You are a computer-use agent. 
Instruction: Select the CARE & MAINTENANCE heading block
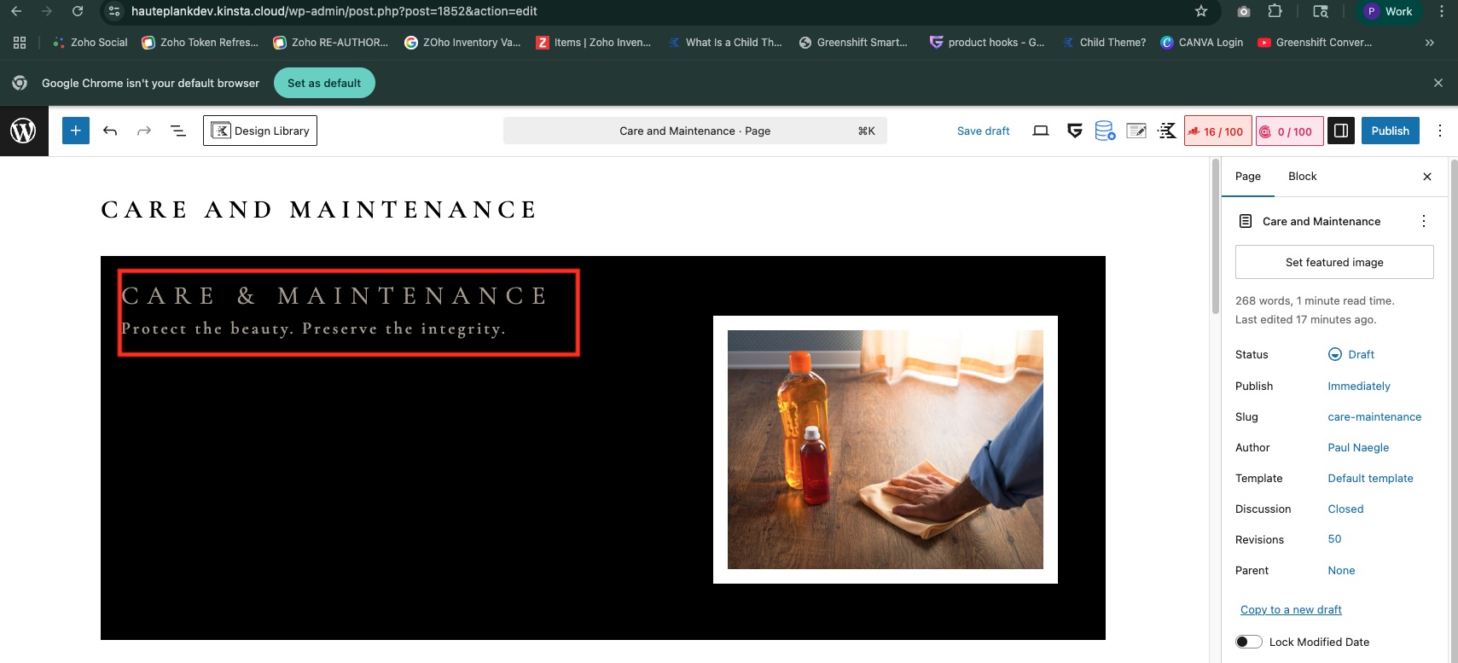tap(334, 296)
